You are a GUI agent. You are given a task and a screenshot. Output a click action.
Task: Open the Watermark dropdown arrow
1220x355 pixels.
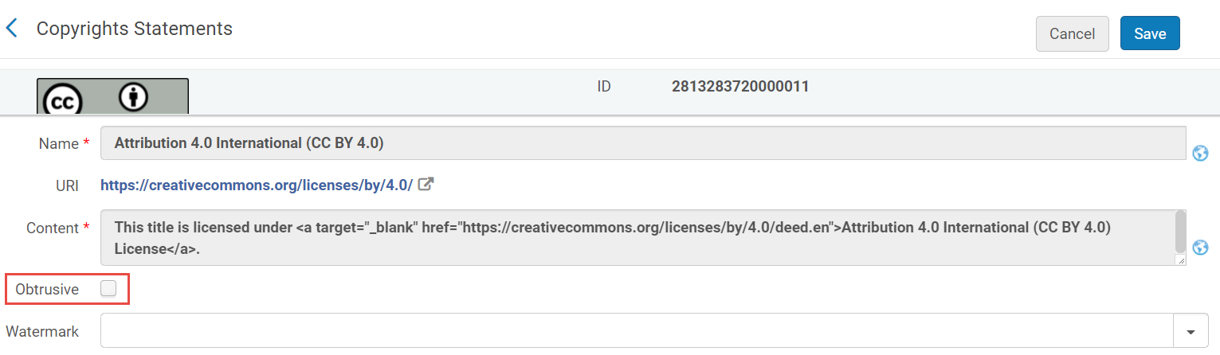pyautogui.click(x=1191, y=331)
